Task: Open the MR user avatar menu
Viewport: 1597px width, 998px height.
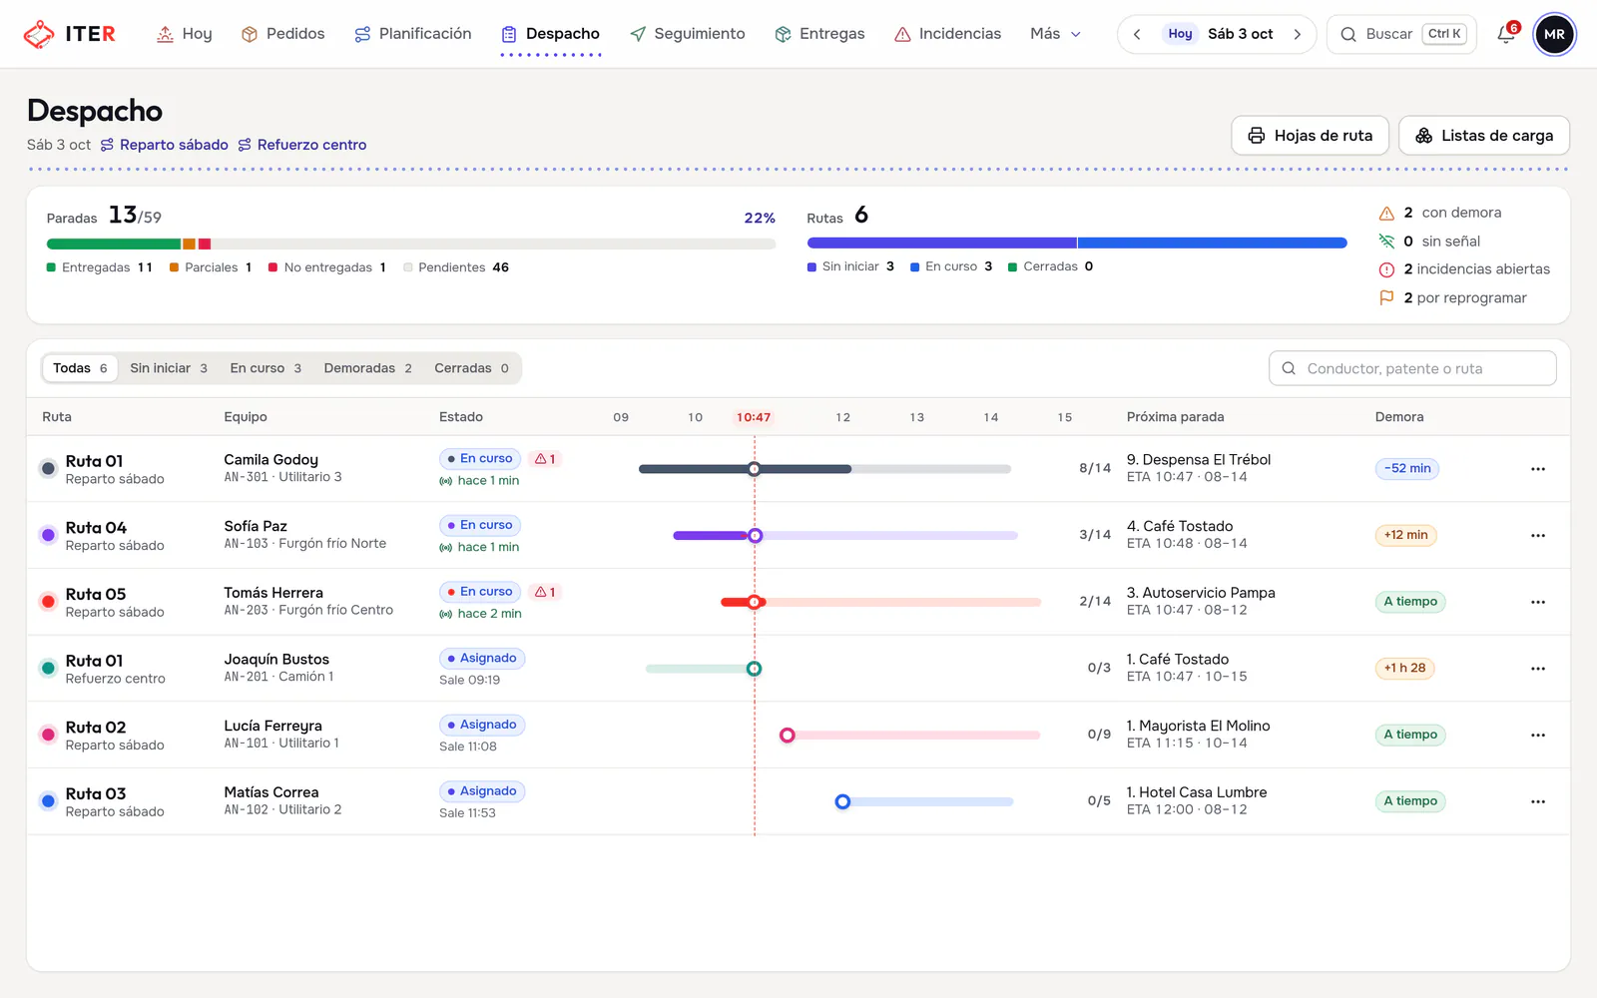Action: 1554,34
